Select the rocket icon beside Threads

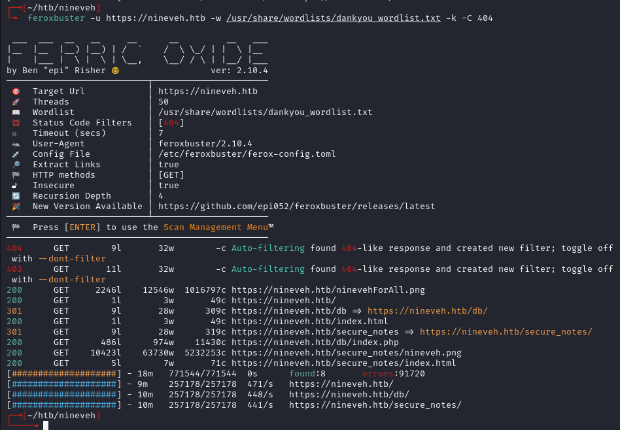pyautogui.click(x=16, y=101)
